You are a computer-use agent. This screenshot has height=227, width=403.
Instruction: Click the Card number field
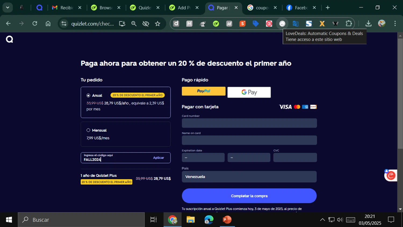click(x=249, y=123)
